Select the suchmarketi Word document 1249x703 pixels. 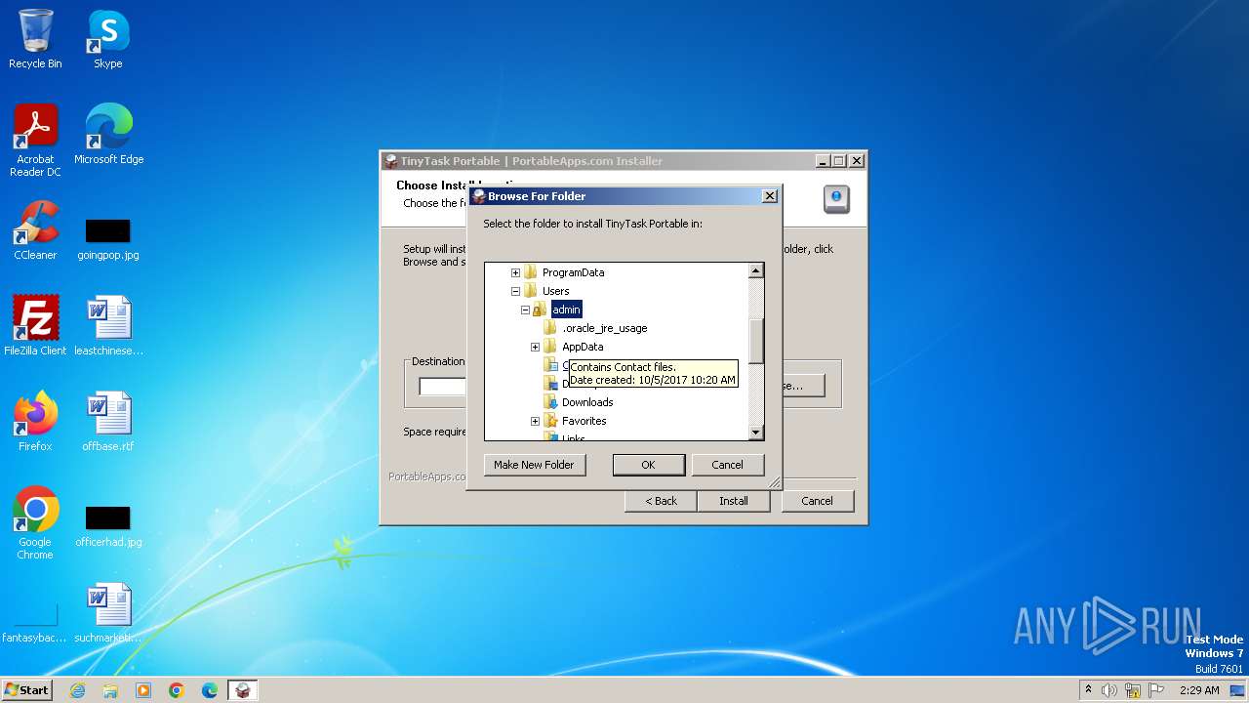[x=108, y=613]
